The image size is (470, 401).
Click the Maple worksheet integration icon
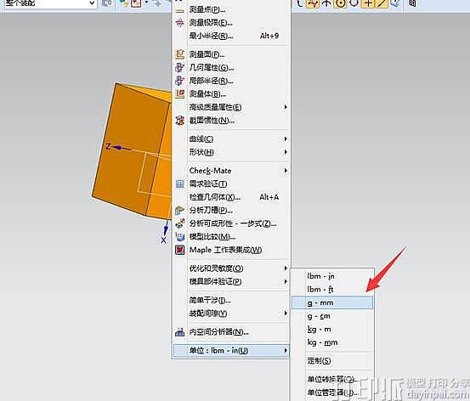coord(179,250)
